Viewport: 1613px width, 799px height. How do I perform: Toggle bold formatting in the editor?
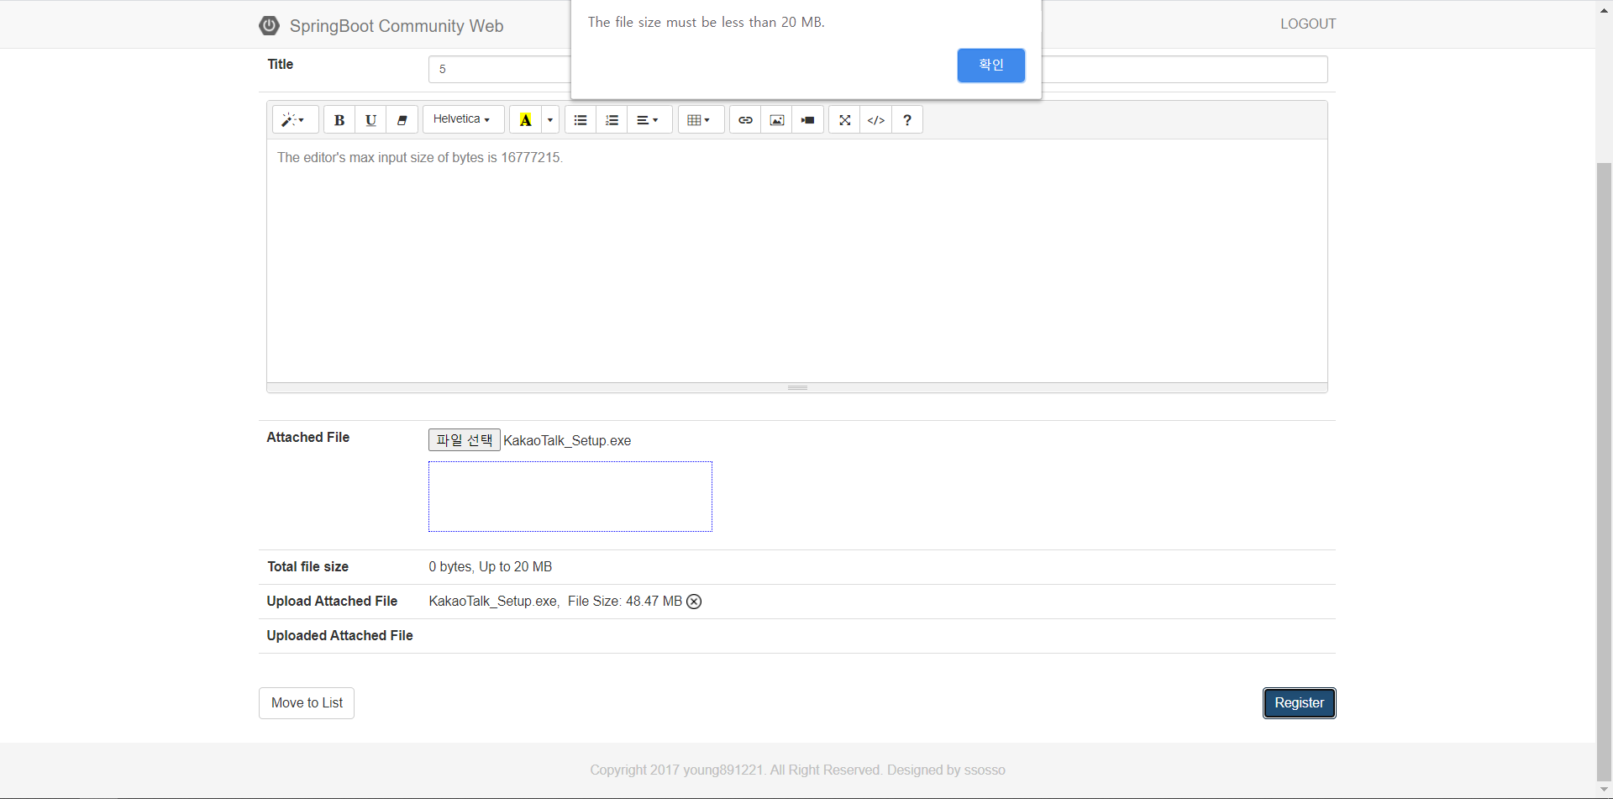(x=339, y=120)
